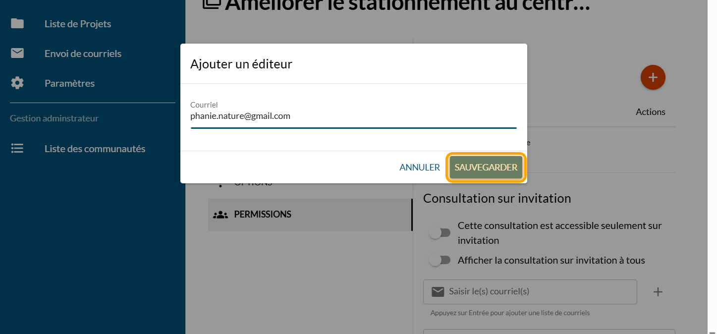Click the Saisir le(s) courriel(s) input box
717x334 pixels.
coord(540,292)
